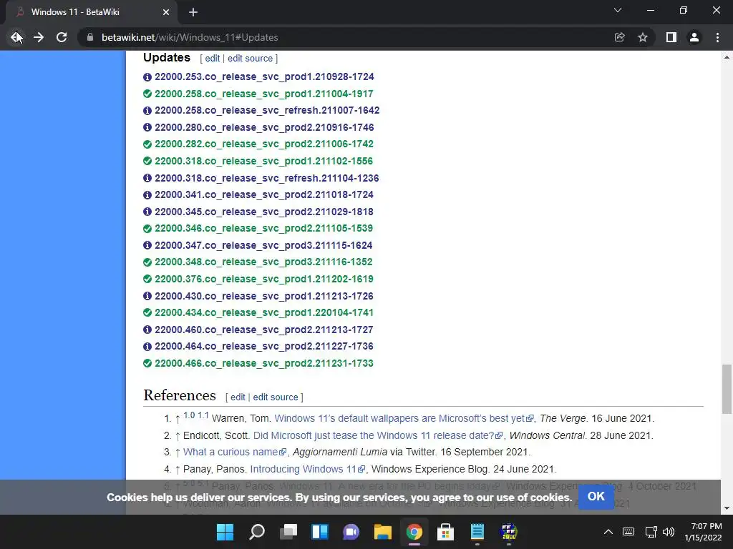
Task: Open build 22000.464.co_release_svc_prod2.211227-1736
Action: click(263, 347)
